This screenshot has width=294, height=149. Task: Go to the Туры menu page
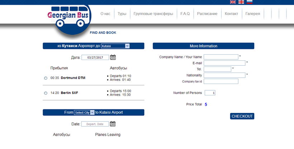point(122,14)
